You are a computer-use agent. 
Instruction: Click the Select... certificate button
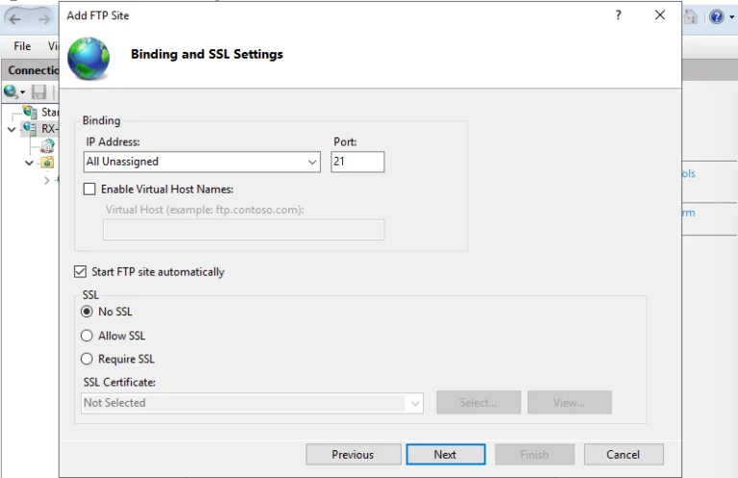tap(479, 403)
